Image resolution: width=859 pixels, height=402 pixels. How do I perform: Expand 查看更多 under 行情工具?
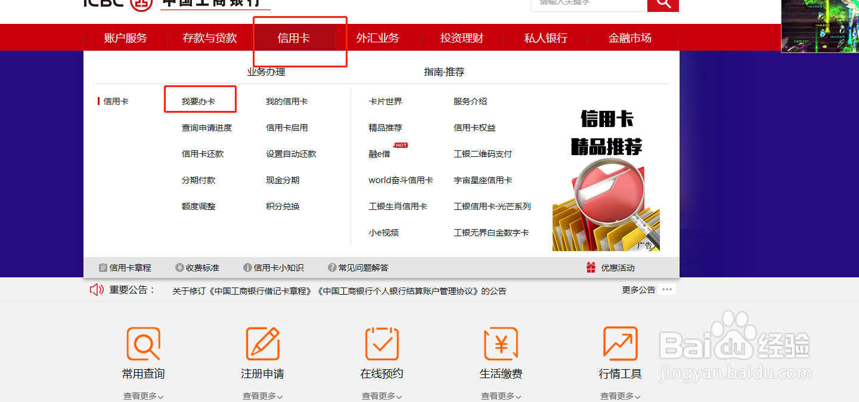(x=620, y=395)
